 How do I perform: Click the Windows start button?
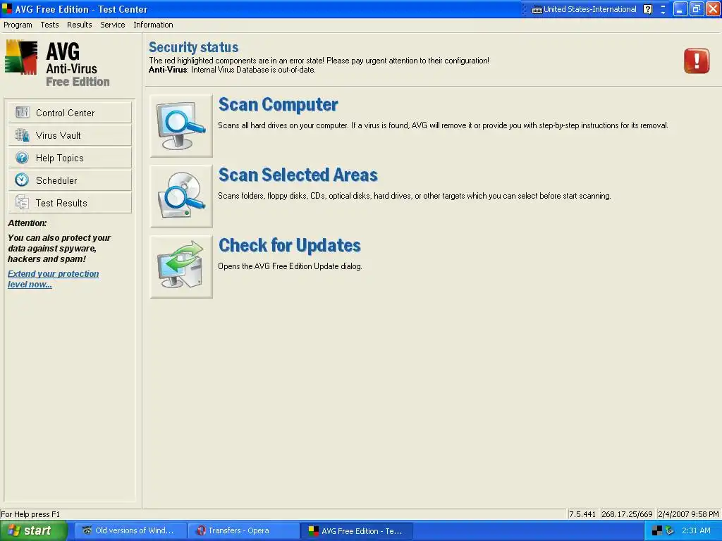pyautogui.click(x=34, y=531)
